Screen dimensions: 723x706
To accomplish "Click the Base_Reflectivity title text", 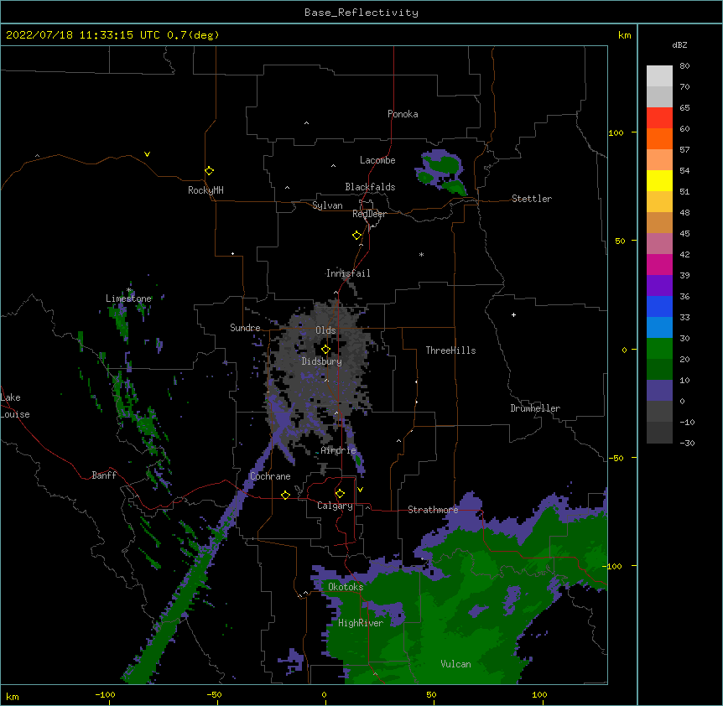I will coord(361,13).
